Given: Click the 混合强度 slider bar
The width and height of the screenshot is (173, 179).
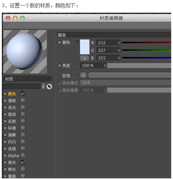Looking at the screenshot, I should pyautogui.click(x=139, y=90).
